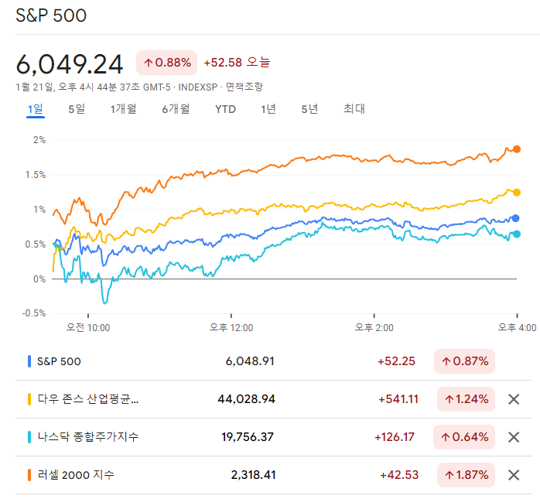Show the 1년 range tab

pos(268,109)
